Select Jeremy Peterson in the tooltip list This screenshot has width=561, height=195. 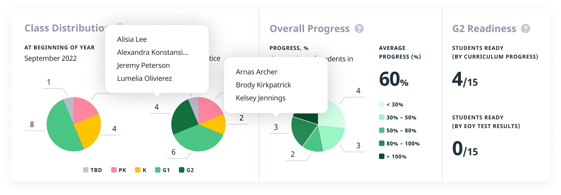pos(143,65)
